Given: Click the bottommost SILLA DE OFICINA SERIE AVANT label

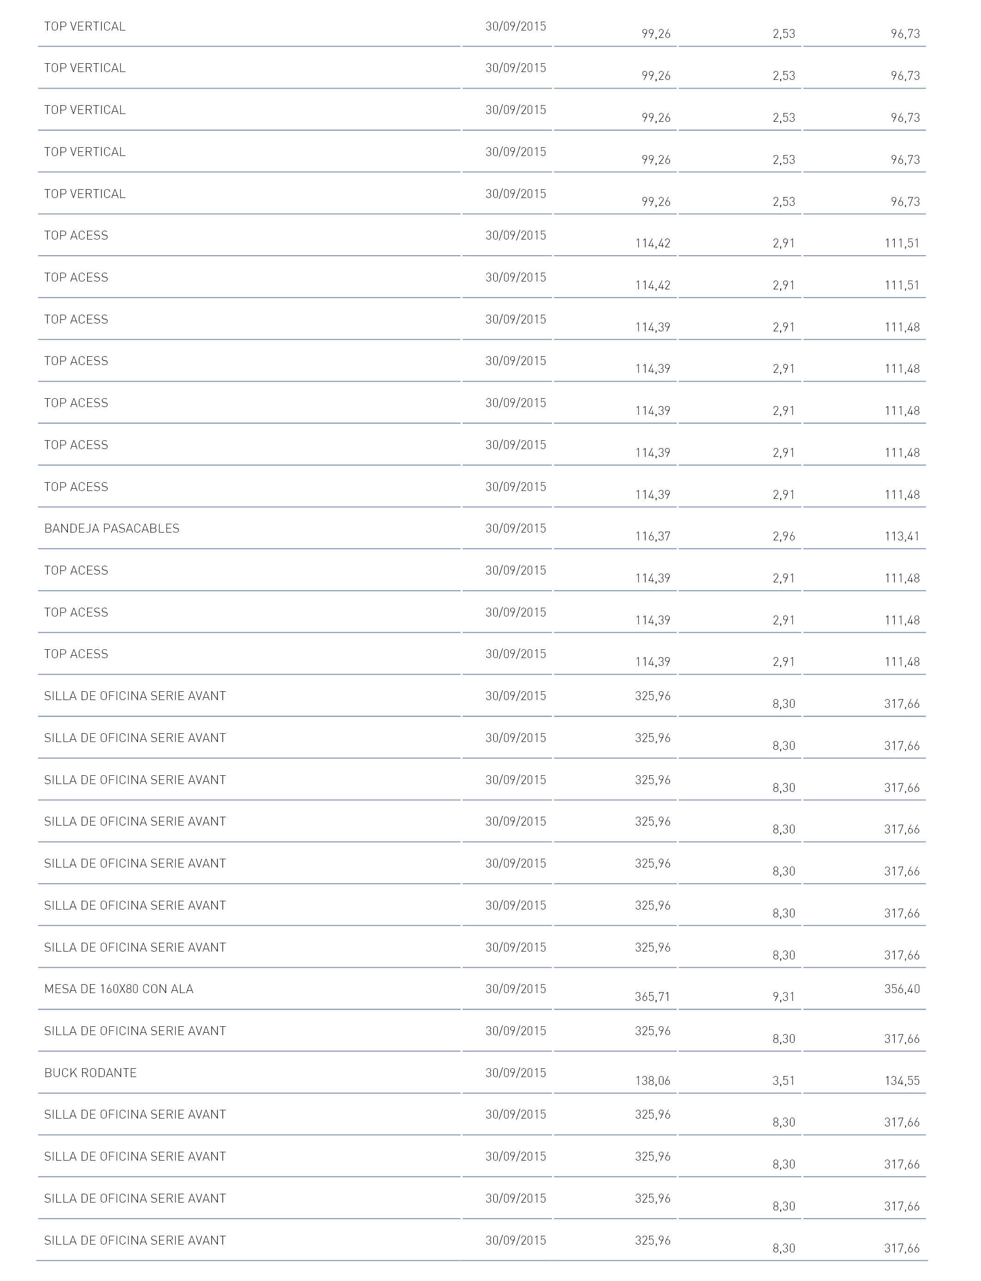Looking at the screenshot, I should point(135,1241).
